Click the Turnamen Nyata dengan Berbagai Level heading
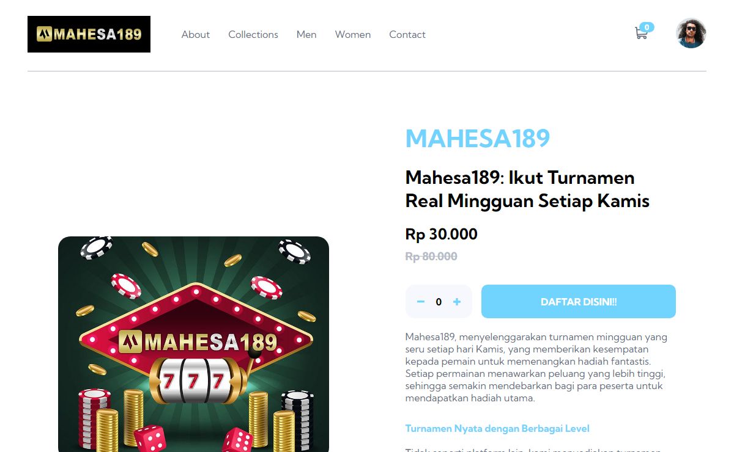This screenshot has width=734, height=452. click(497, 429)
